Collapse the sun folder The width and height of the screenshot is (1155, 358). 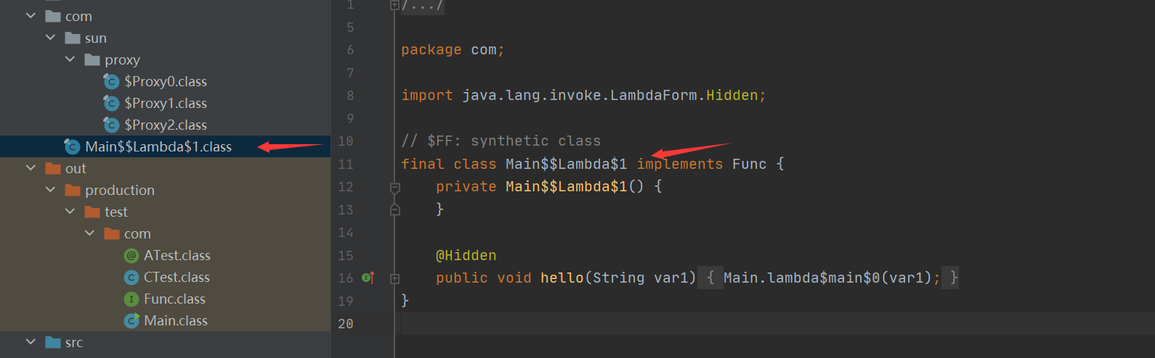(50, 37)
